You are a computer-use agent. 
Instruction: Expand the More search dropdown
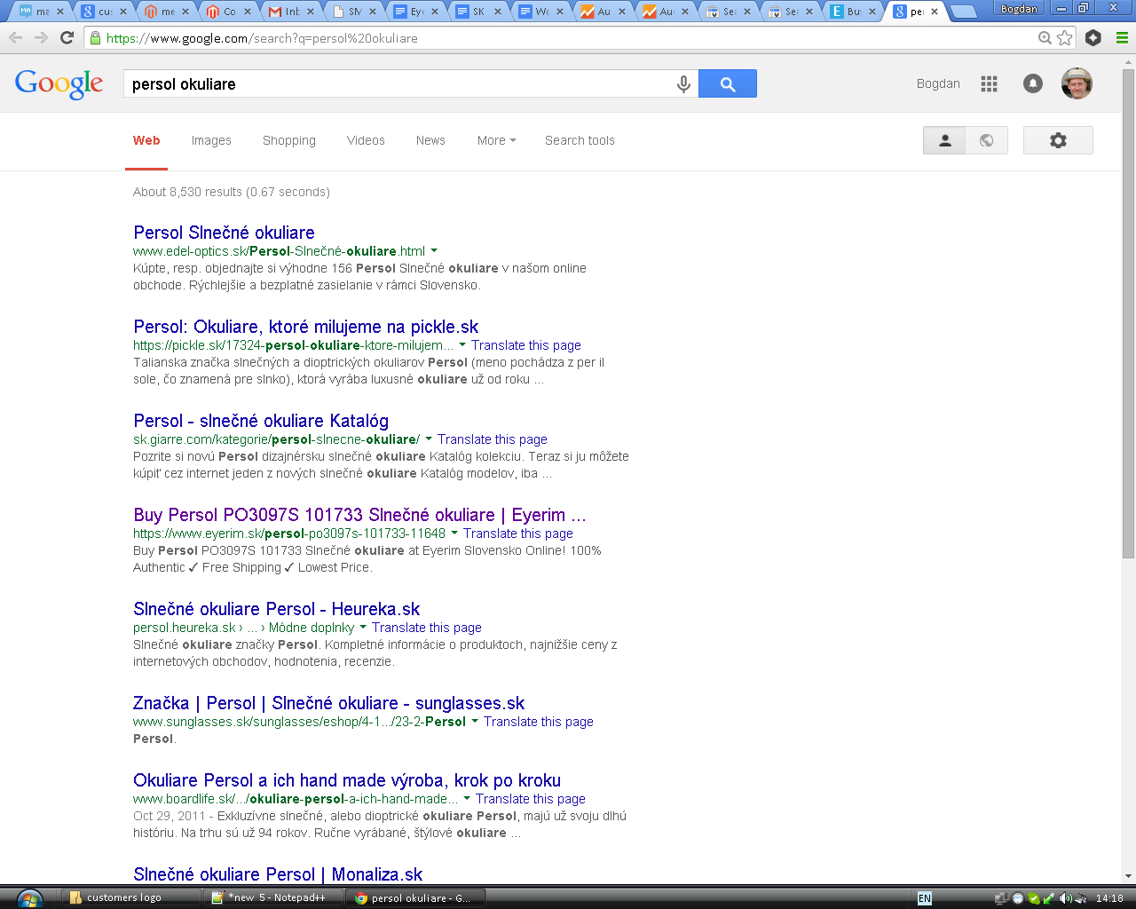(496, 140)
